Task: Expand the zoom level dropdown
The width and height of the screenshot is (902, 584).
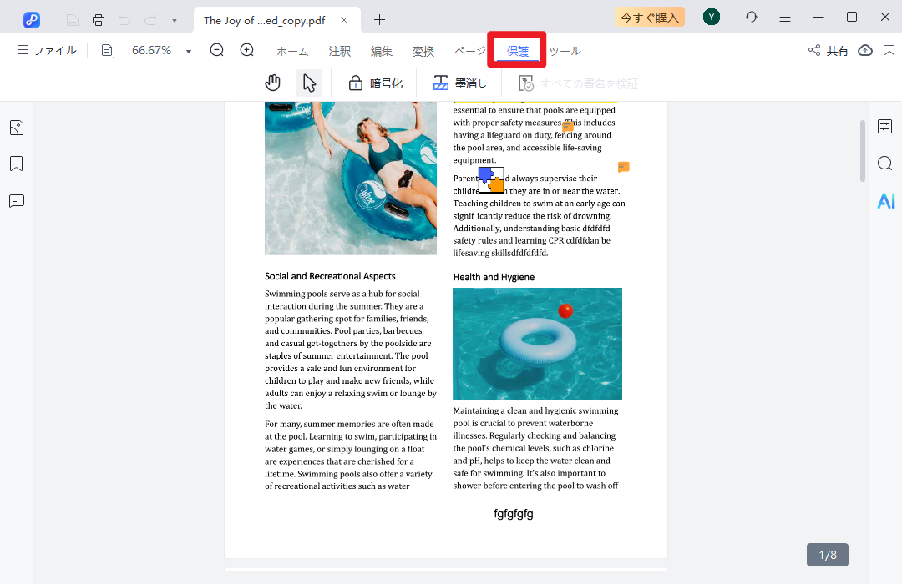Action: (x=189, y=51)
